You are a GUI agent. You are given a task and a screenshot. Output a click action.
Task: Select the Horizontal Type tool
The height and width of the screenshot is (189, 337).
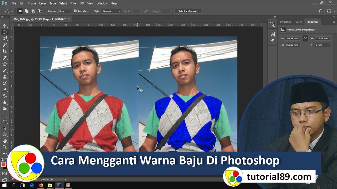(5, 122)
